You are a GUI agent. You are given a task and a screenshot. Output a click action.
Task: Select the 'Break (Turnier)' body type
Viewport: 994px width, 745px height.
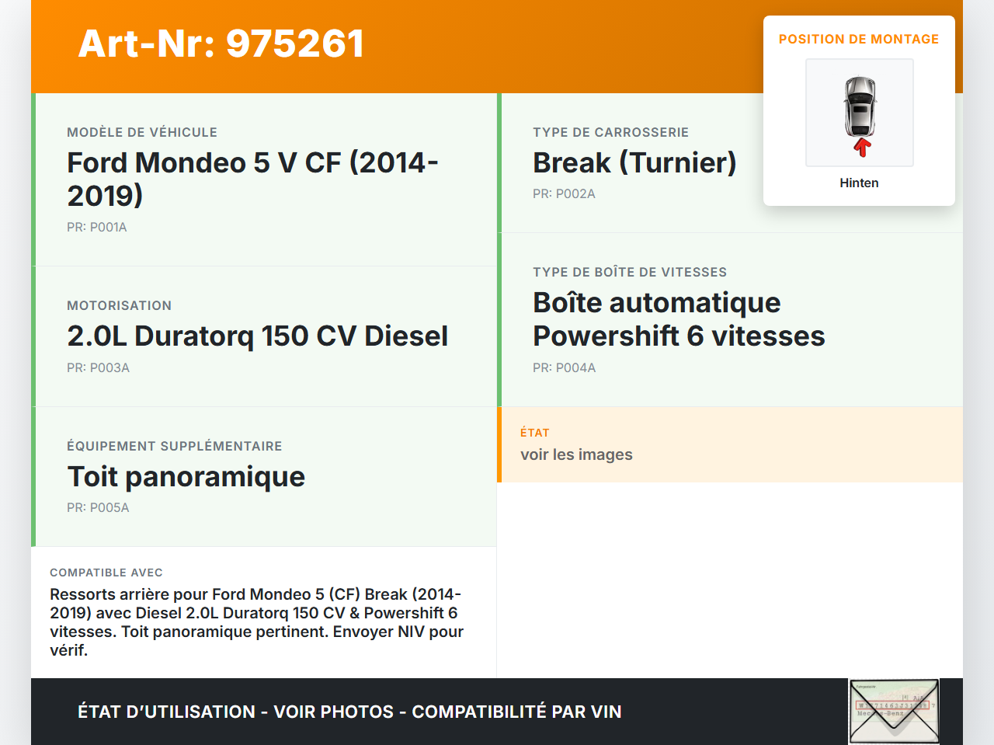coord(634,163)
